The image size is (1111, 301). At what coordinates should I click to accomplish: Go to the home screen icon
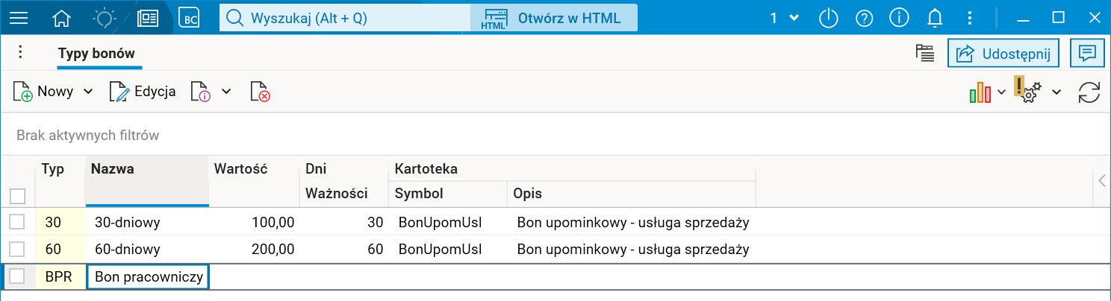point(62,18)
